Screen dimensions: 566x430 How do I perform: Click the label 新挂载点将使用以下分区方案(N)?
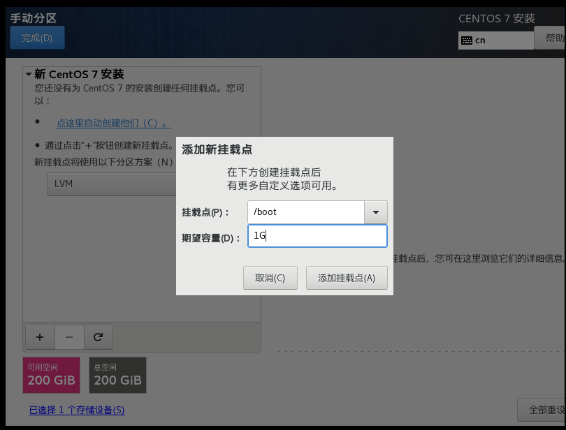click(103, 162)
